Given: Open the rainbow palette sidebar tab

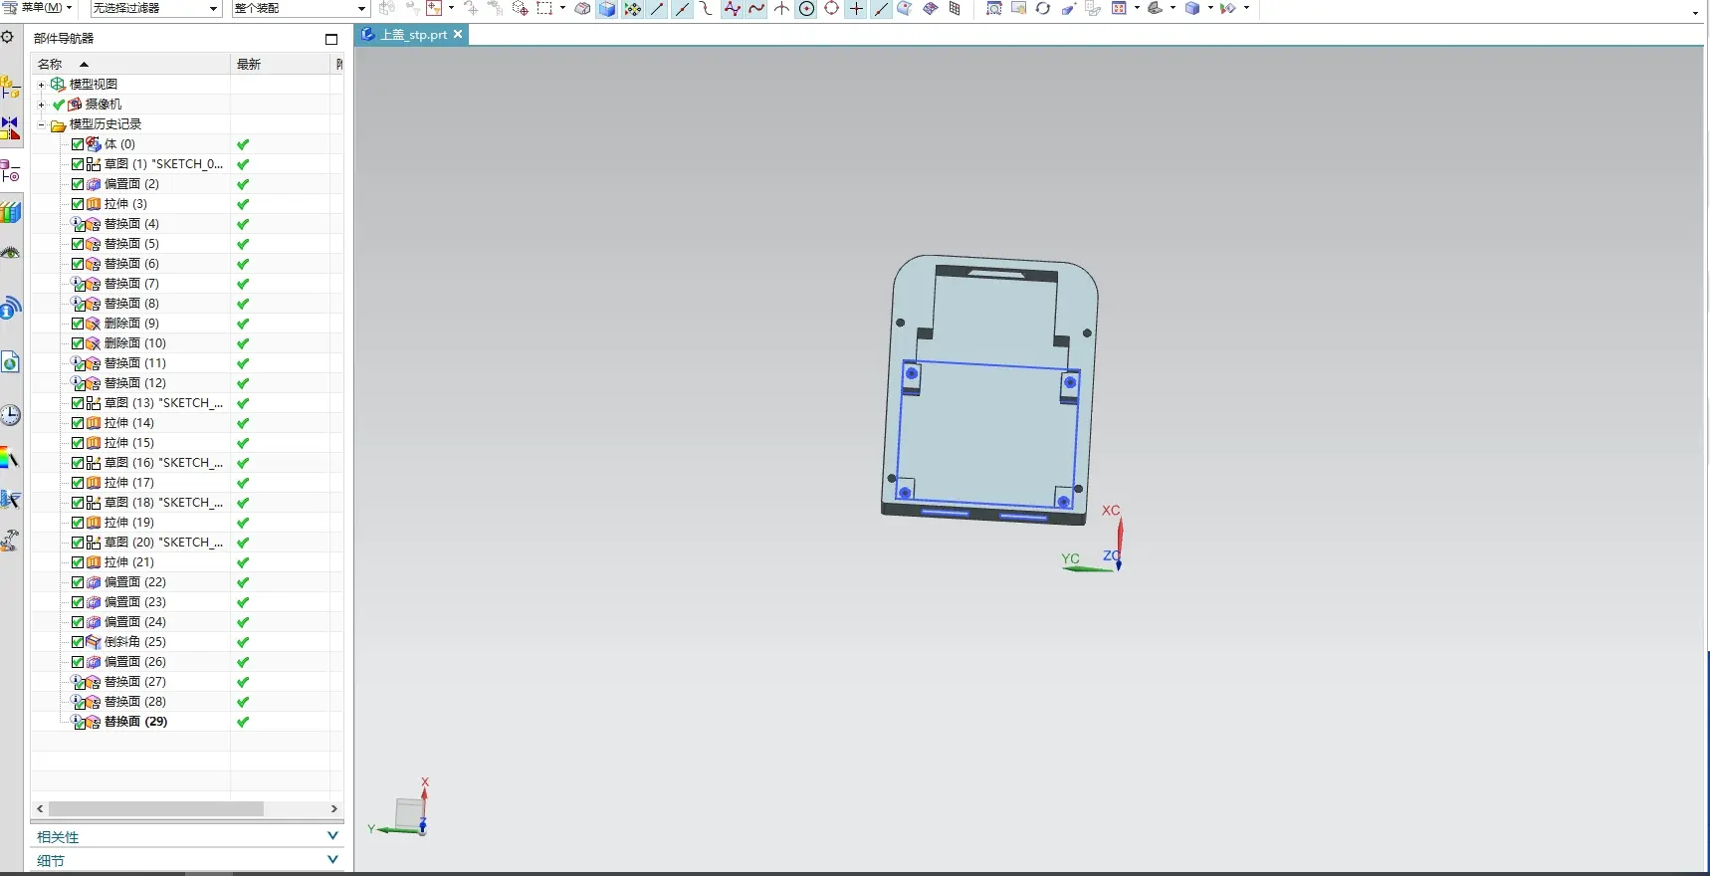Looking at the screenshot, I should click(x=10, y=458).
